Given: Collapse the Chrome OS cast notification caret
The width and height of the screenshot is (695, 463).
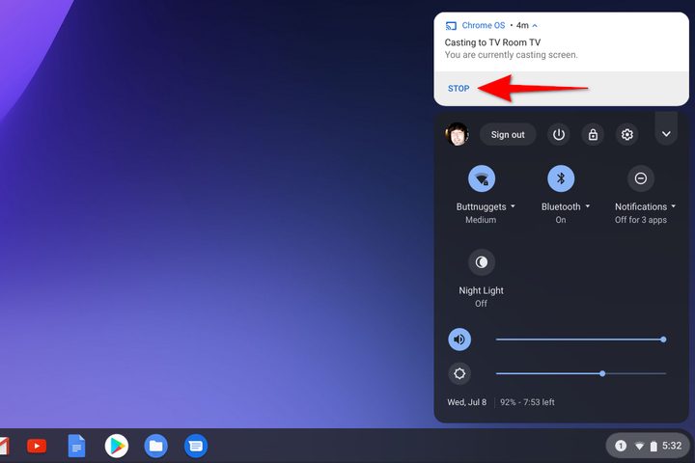Looking at the screenshot, I should 535,26.
